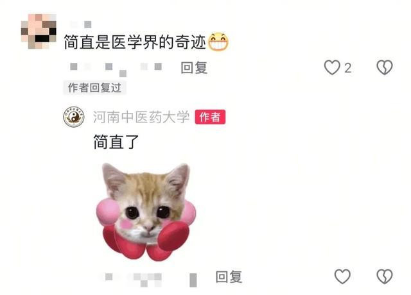Open the blurred commenter username
411x295 pixels.
point(82,24)
